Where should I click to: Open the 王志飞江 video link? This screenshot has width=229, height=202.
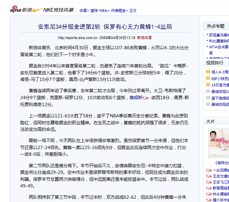coord(221,182)
